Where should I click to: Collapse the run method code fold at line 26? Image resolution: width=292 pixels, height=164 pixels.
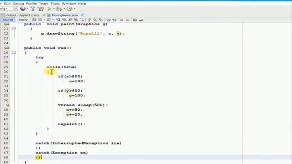(x=14, y=52)
